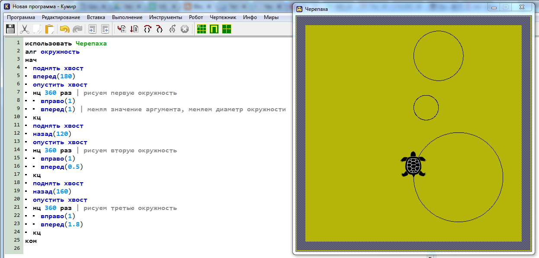Show the Robot field grid icon
This screenshot has width=539, height=258.
(202, 29)
